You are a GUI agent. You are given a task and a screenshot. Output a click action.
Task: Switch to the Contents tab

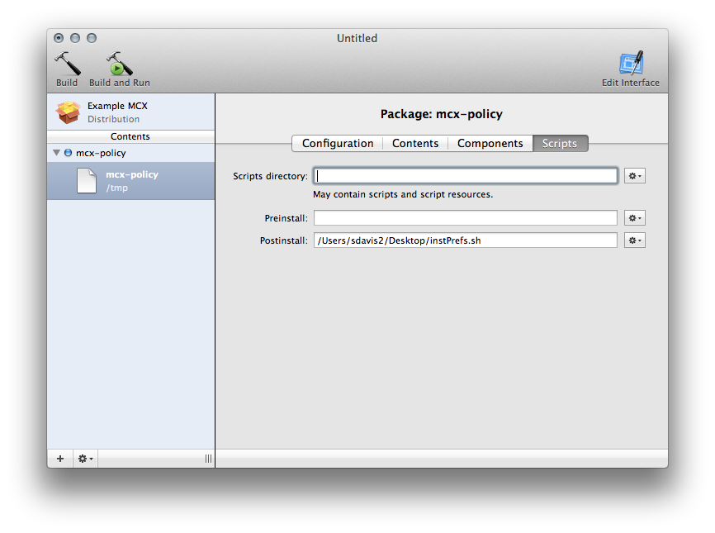tap(415, 143)
